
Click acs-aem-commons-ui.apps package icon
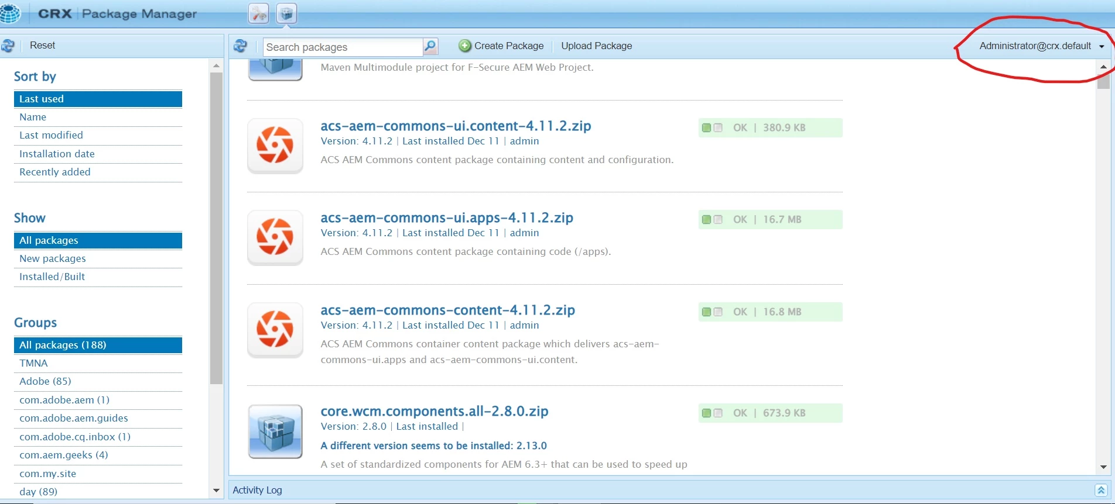click(x=275, y=237)
